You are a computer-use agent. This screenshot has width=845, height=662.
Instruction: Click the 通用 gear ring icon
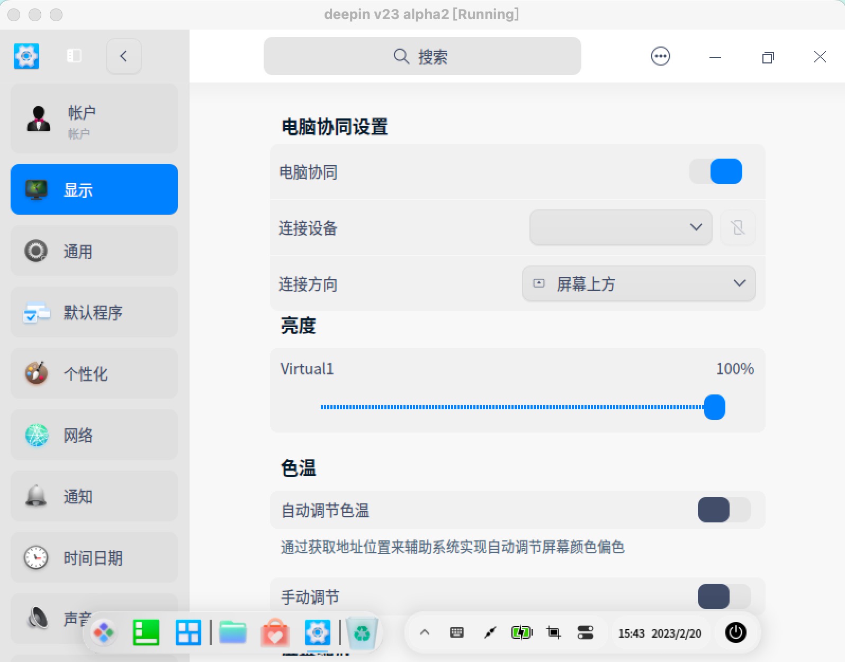pyautogui.click(x=36, y=251)
